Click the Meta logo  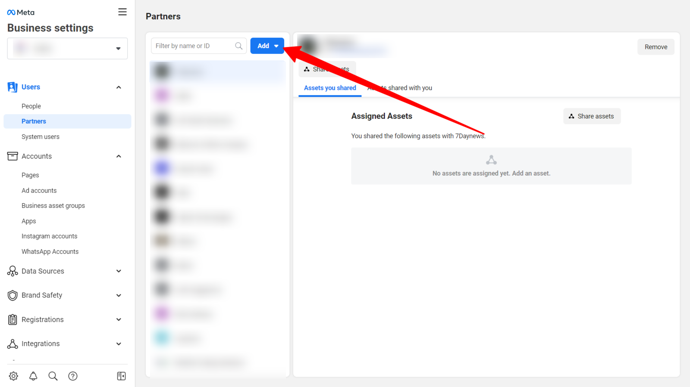[x=21, y=12]
